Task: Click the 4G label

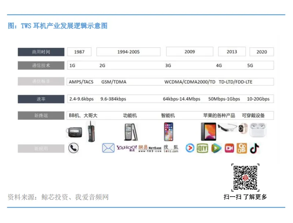Action: point(219,66)
